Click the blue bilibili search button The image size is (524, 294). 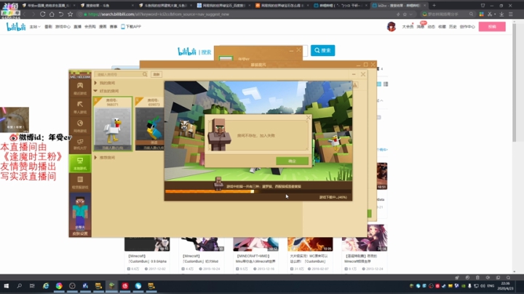click(x=322, y=50)
